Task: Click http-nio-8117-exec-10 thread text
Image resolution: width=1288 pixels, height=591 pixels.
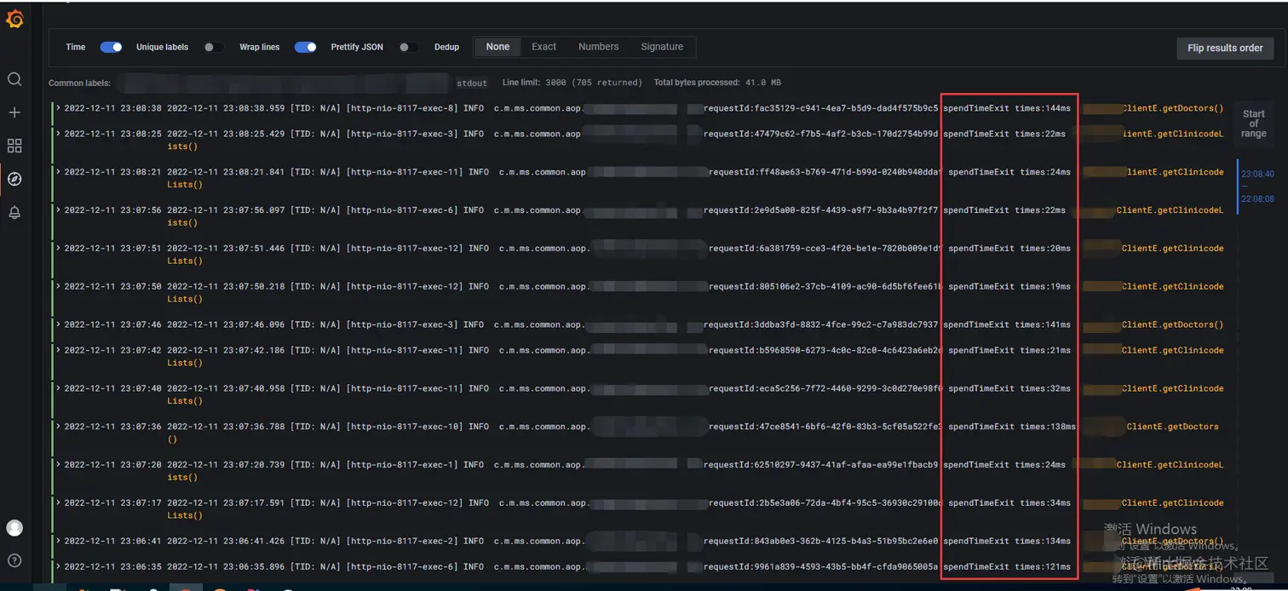Action: 404,427
